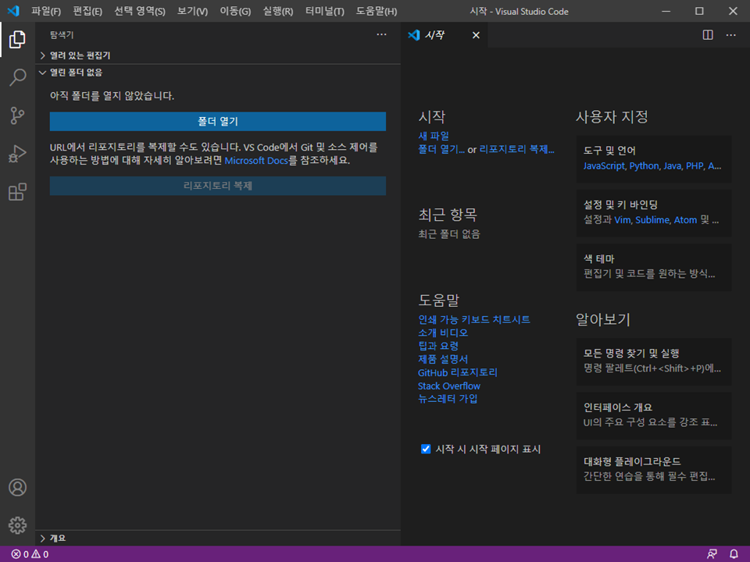Open the Stack Overflow link
Viewport: 750px width, 562px height.
pyautogui.click(x=449, y=386)
